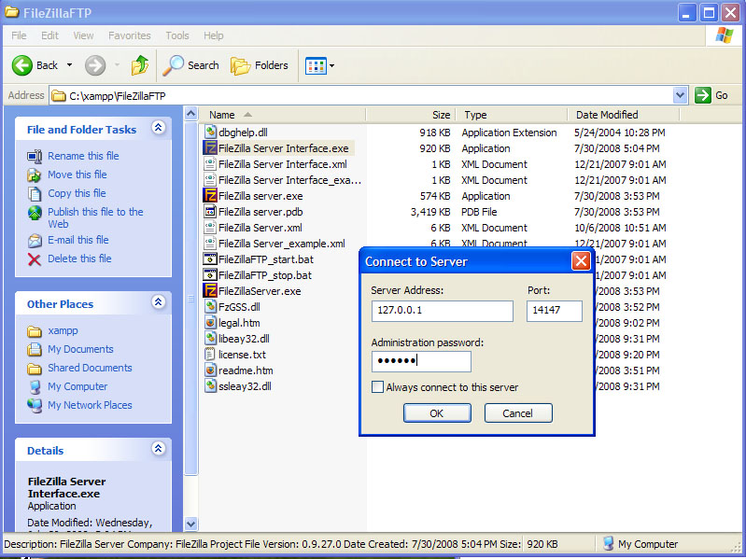This screenshot has height=559, width=746.
Task: Open the Tools menu
Action: pyautogui.click(x=177, y=35)
